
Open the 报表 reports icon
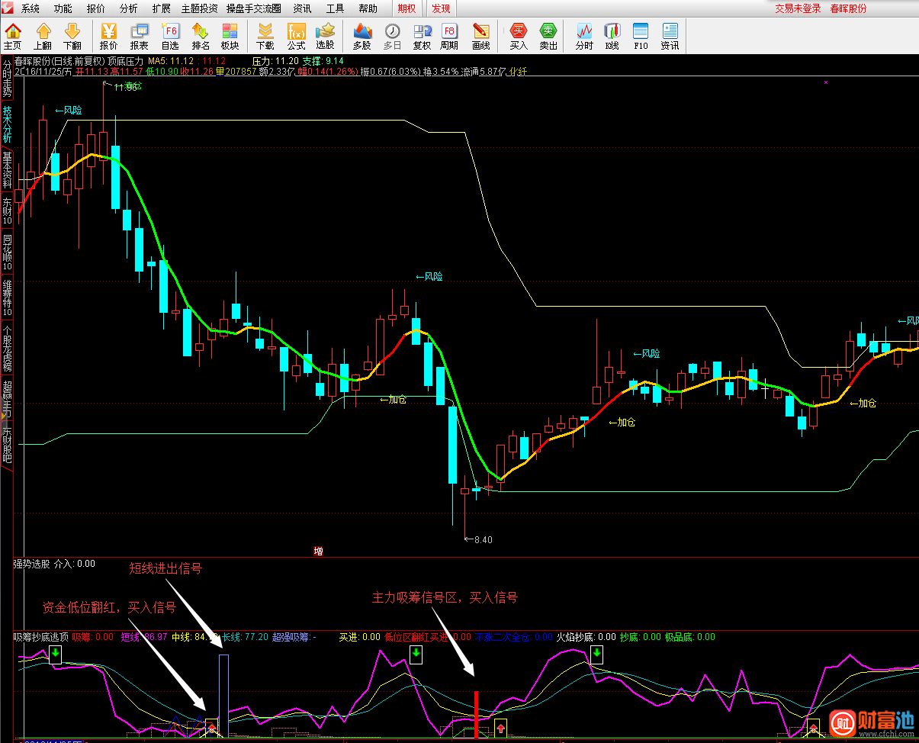140,36
